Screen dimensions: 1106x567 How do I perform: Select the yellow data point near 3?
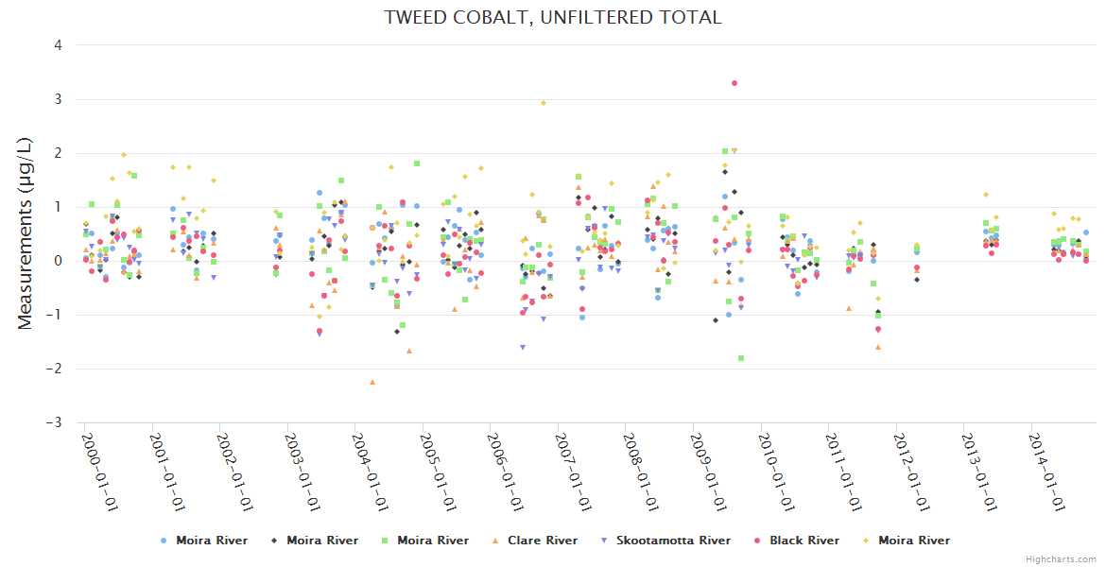point(544,103)
